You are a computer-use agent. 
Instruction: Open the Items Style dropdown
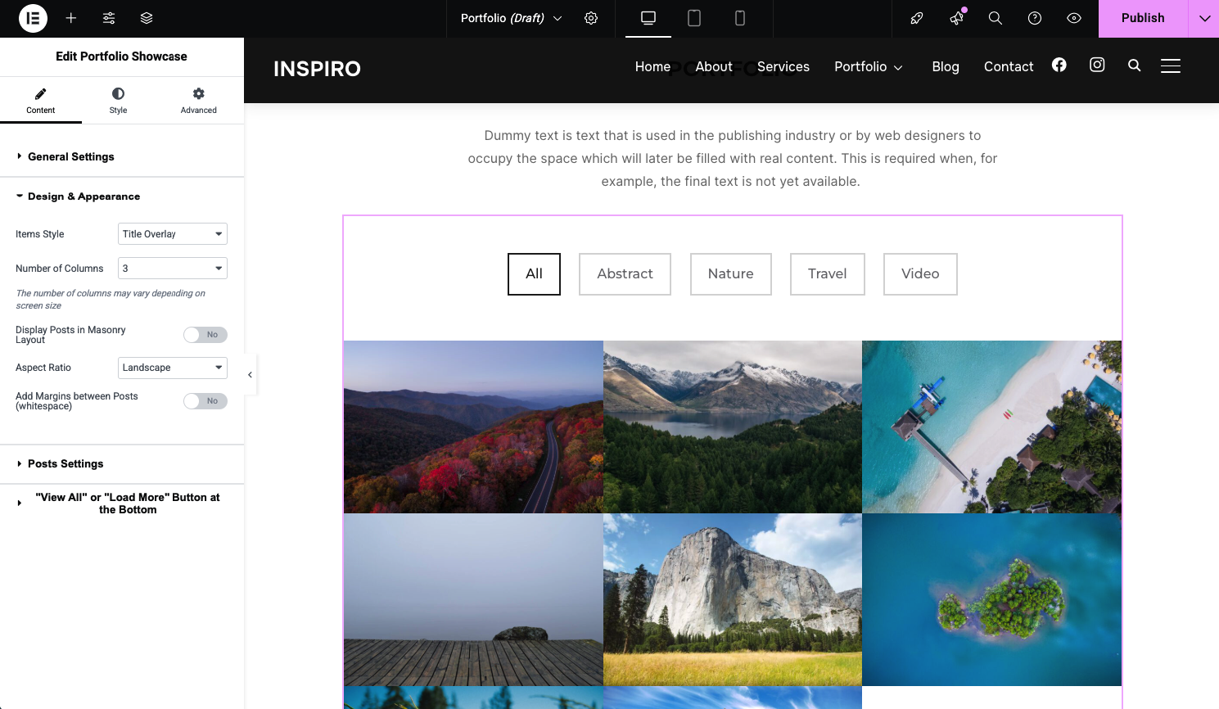pyautogui.click(x=172, y=234)
